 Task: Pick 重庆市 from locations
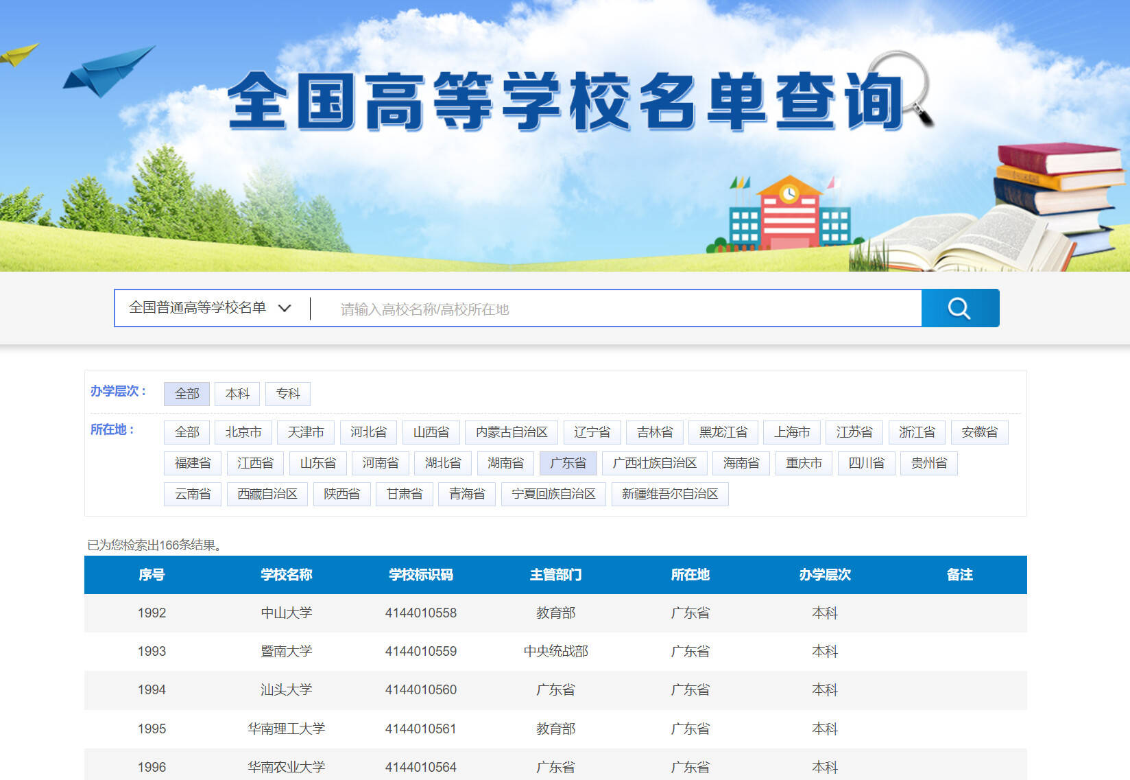click(x=804, y=463)
